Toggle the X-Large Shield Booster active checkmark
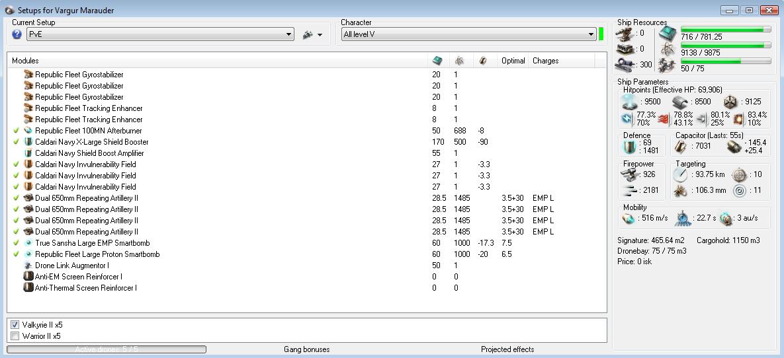Viewport: 784px width, 358px height. (x=17, y=142)
